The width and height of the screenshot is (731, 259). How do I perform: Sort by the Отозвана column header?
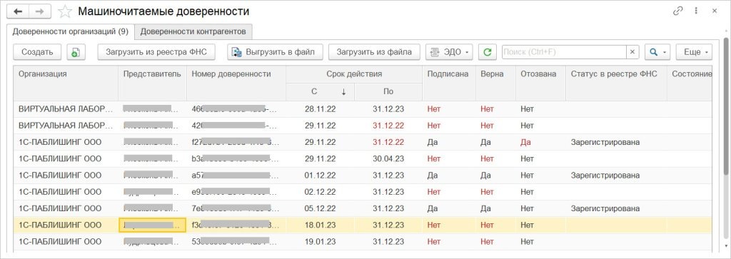[540, 83]
